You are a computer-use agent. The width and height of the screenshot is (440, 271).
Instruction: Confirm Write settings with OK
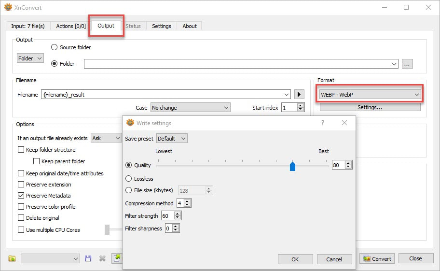[295, 259]
